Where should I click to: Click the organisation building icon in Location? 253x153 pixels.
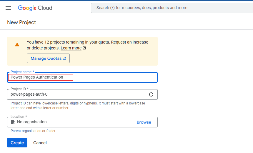tap(13, 122)
